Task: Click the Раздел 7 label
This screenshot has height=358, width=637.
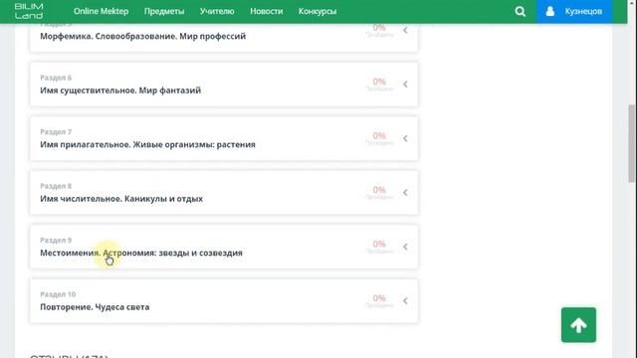Action: (56, 132)
